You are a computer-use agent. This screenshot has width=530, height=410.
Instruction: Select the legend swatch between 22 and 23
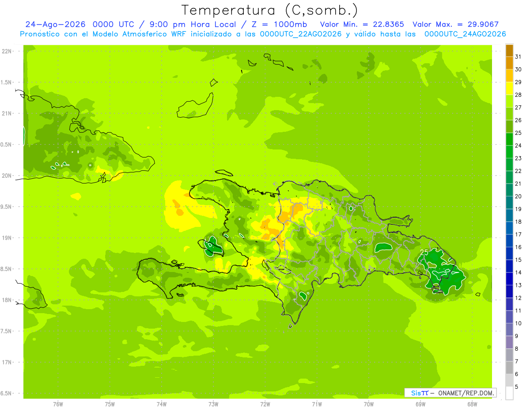(509, 165)
